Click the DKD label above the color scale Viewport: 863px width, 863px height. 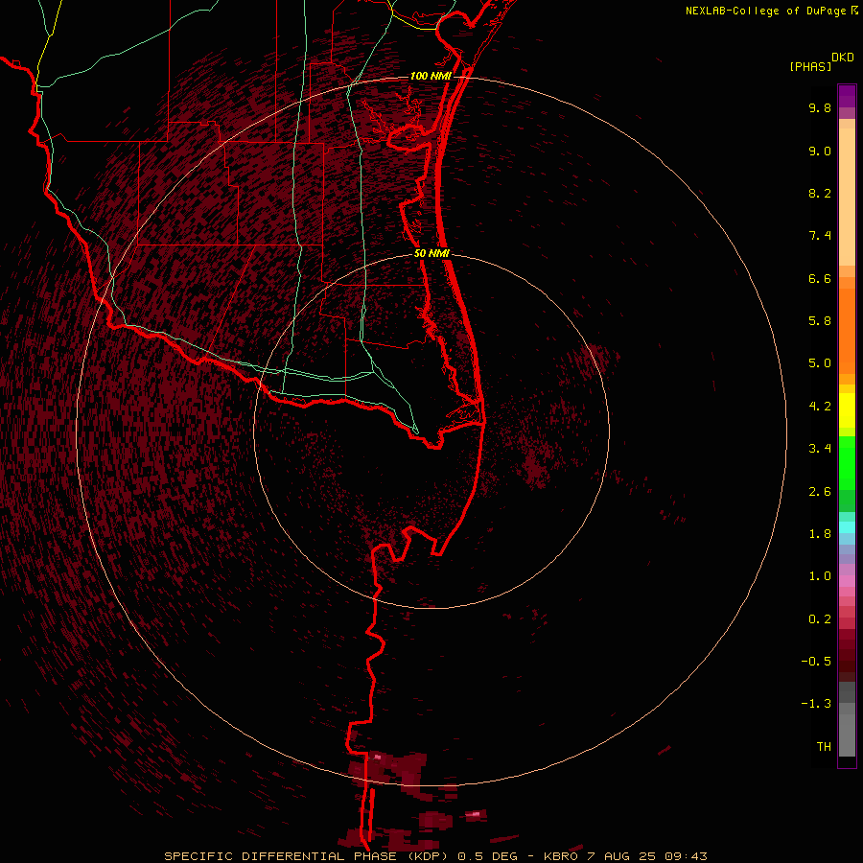pyautogui.click(x=843, y=58)
